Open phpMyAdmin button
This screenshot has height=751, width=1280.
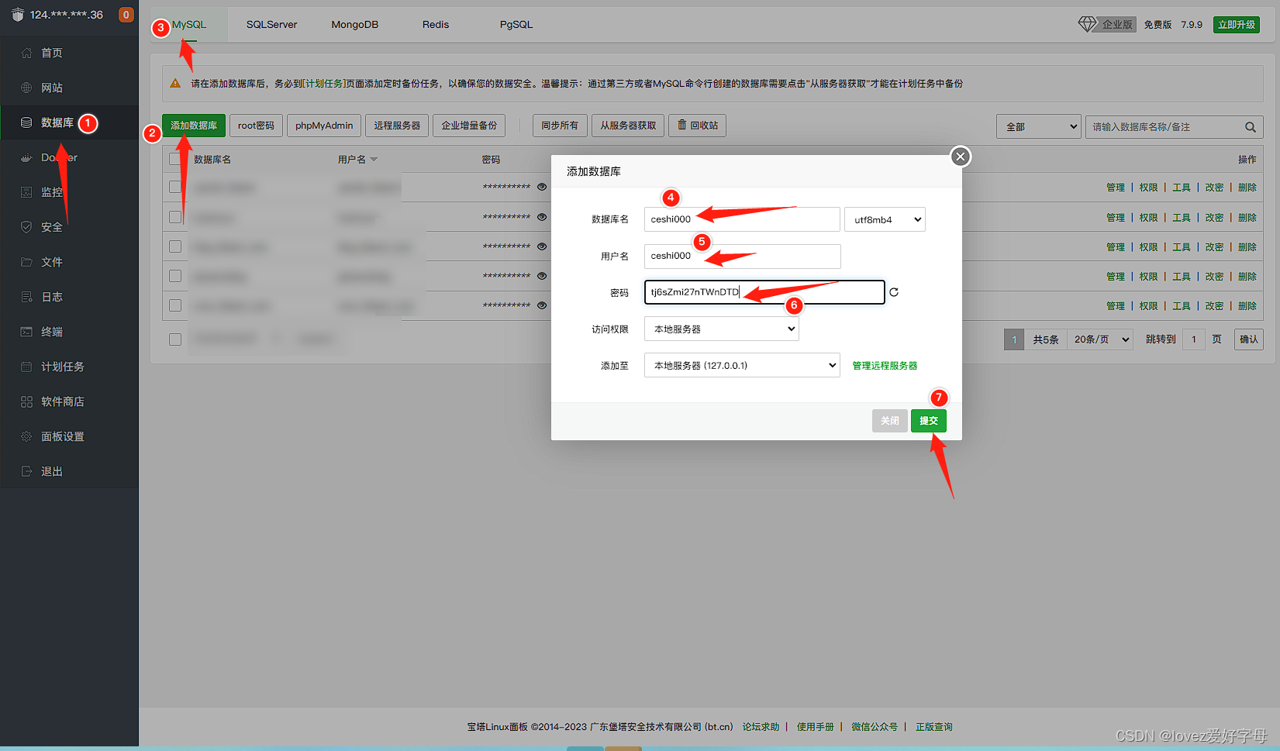[x=324, y=126]
